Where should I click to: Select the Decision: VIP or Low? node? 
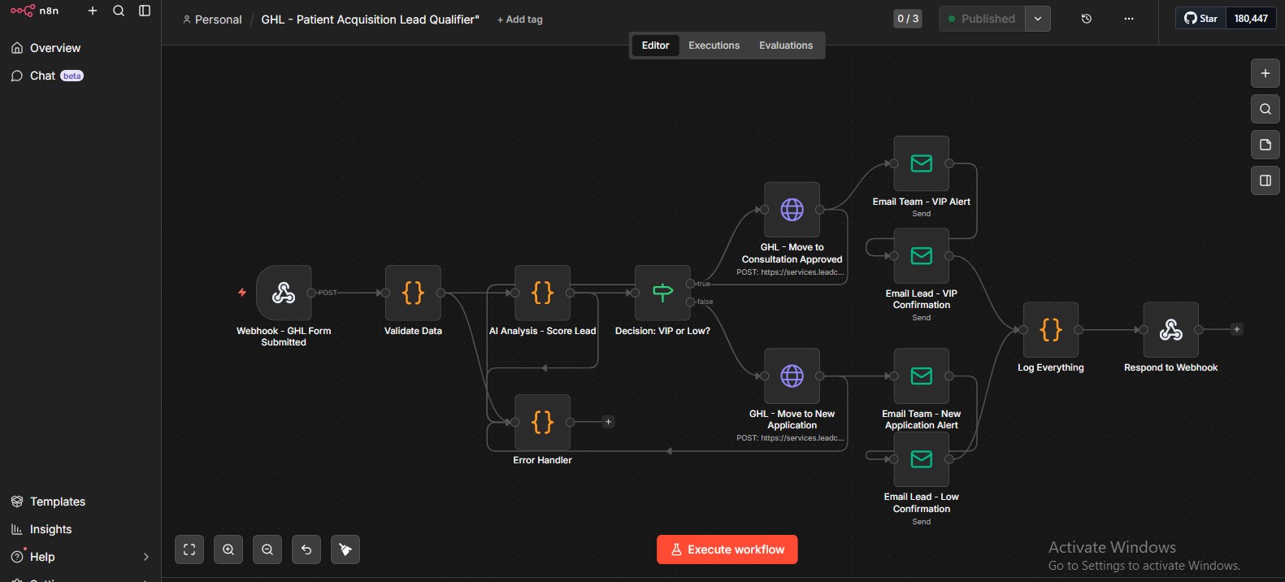(x=662, y=293)
